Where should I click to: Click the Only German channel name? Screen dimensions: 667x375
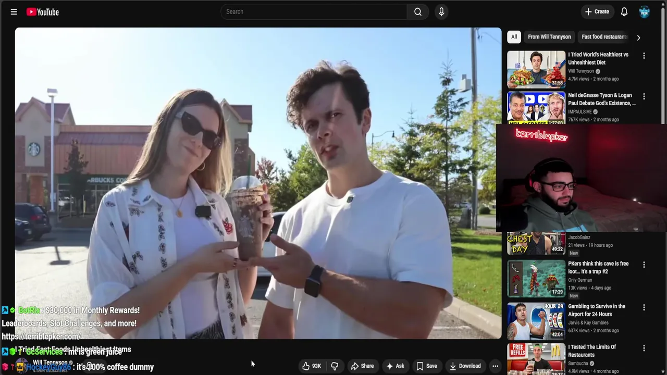pyautogui.click(x=580, y=280)
